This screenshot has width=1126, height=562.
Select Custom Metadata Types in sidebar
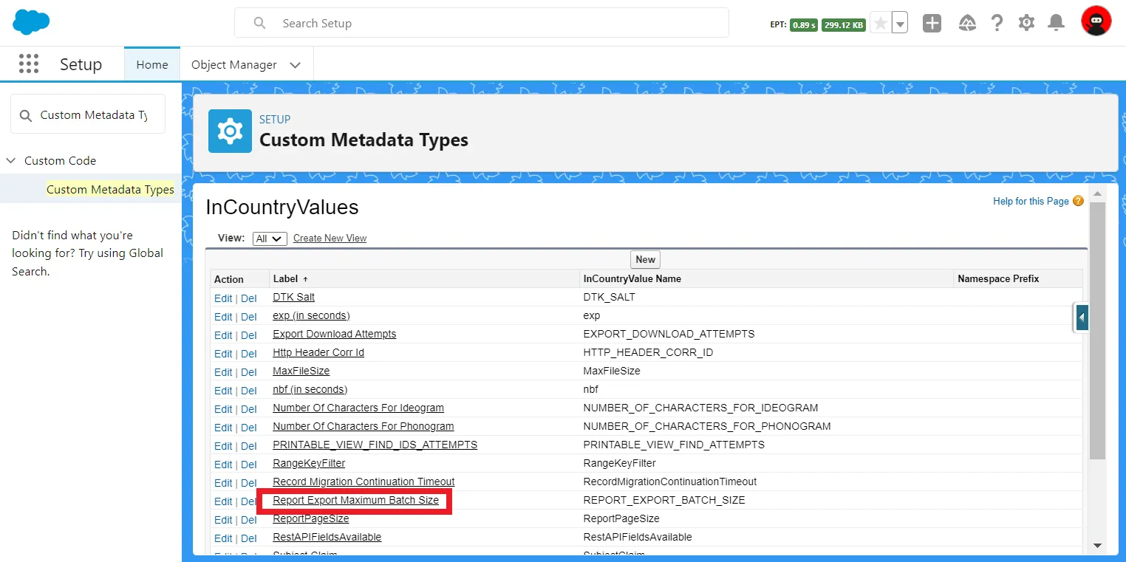pyautogui.click(x=110, y=190)
